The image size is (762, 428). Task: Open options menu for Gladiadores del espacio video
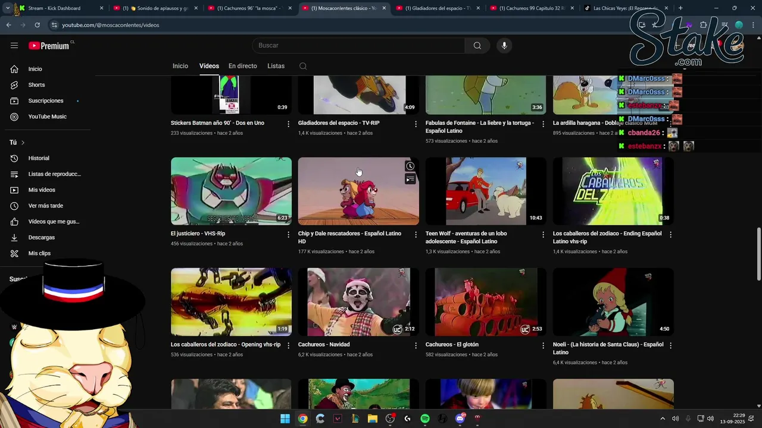point(416,124)
